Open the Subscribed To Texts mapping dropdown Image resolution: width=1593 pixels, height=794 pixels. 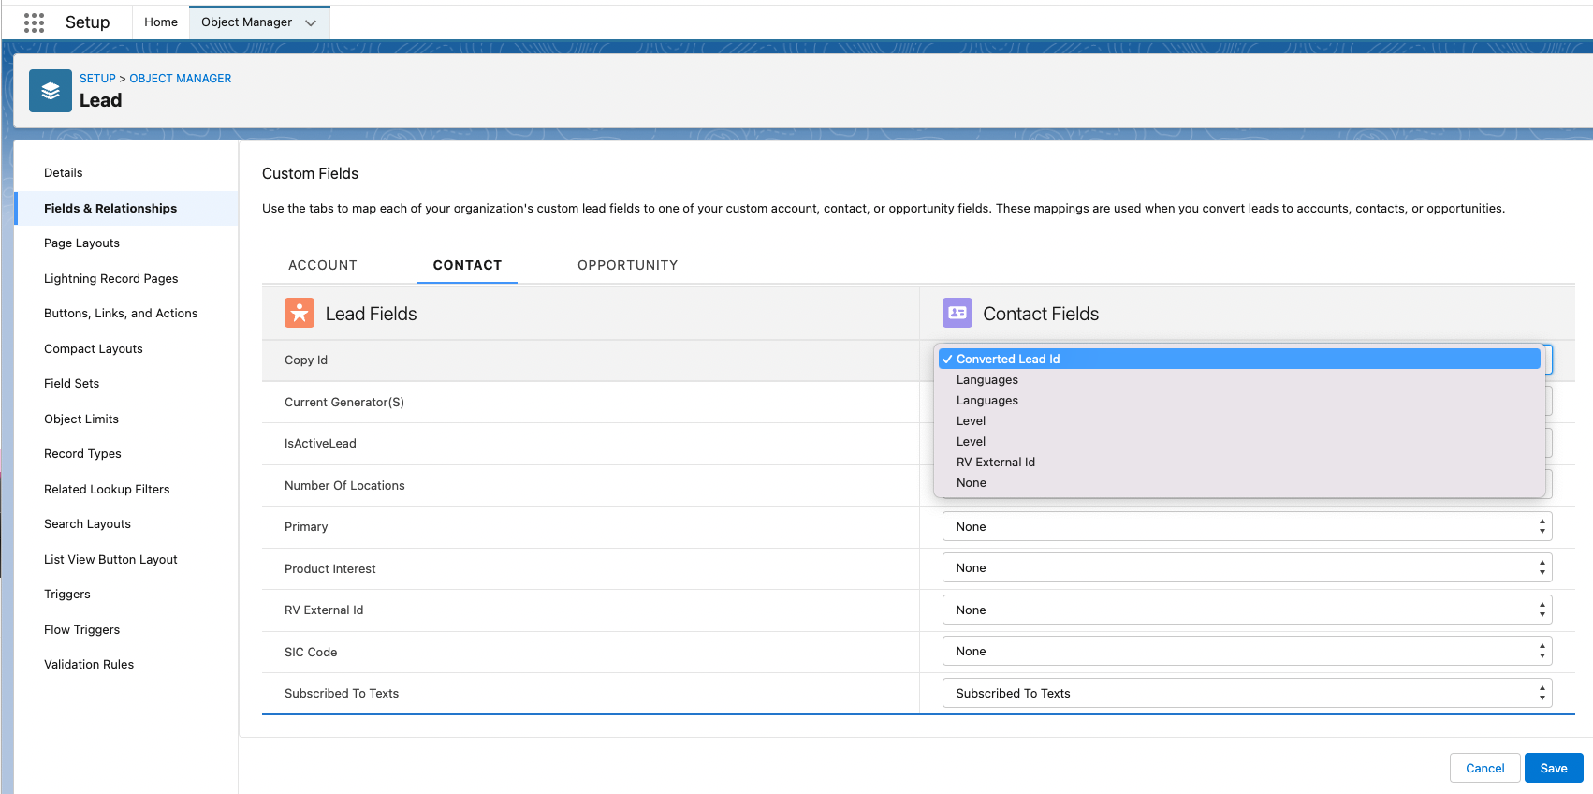tap(1247, 693)
